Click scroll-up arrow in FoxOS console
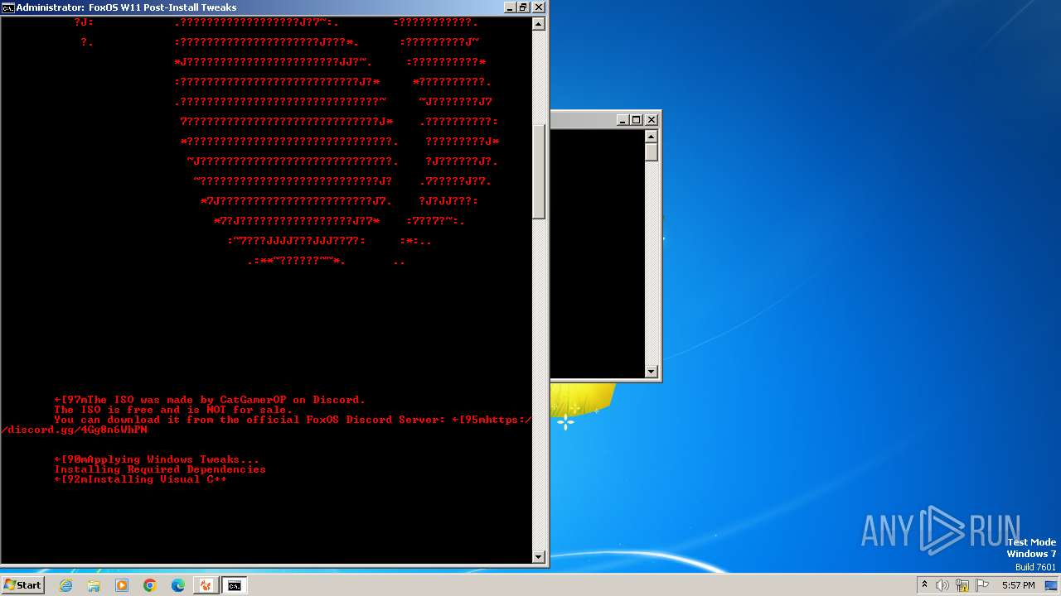This screenshot has width=1061, height=596. pos(538,24)
